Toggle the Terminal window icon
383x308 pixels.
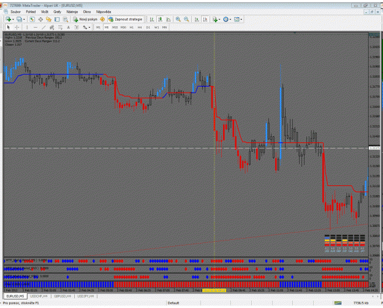(x=57, y=19)
